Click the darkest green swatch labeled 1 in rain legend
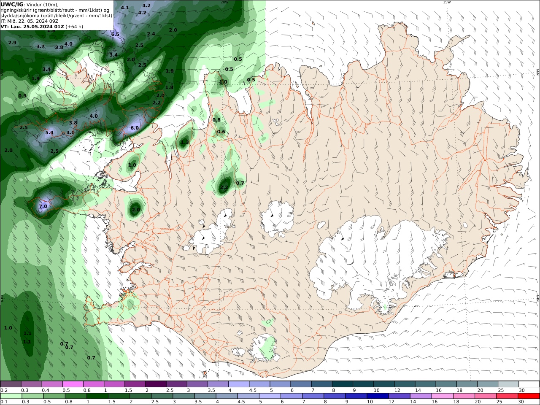 pyautogui.click(x=97, y=396)
